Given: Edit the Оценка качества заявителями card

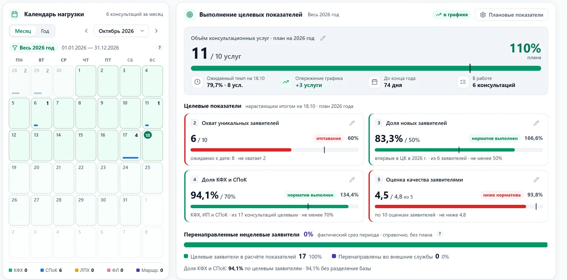Looking at the screenshot, I should coord(536,179).
